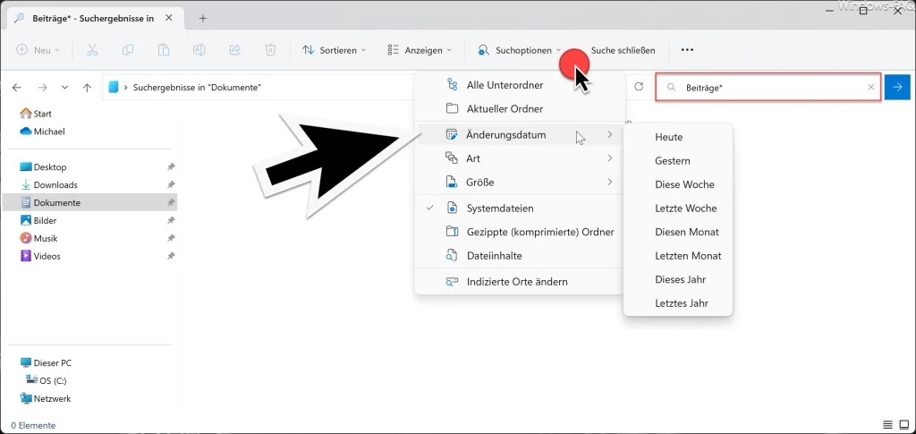Image resolution: width=916 pixels, height=434 pixels.
Task: Open a new tab with plus icon
Action: (203, 18)
